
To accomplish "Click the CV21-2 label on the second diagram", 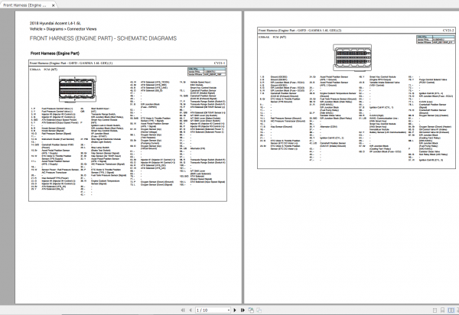I will (x=448, y=30).
